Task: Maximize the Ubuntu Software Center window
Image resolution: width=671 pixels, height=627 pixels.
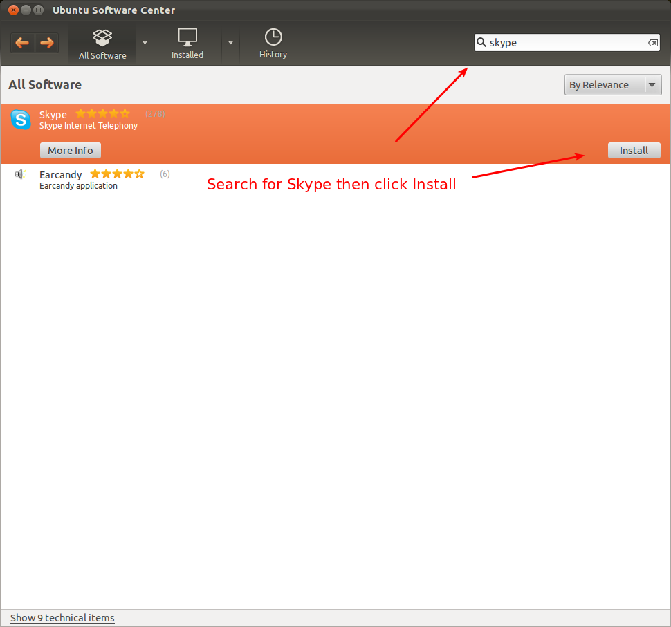Action: pos(39,10)
